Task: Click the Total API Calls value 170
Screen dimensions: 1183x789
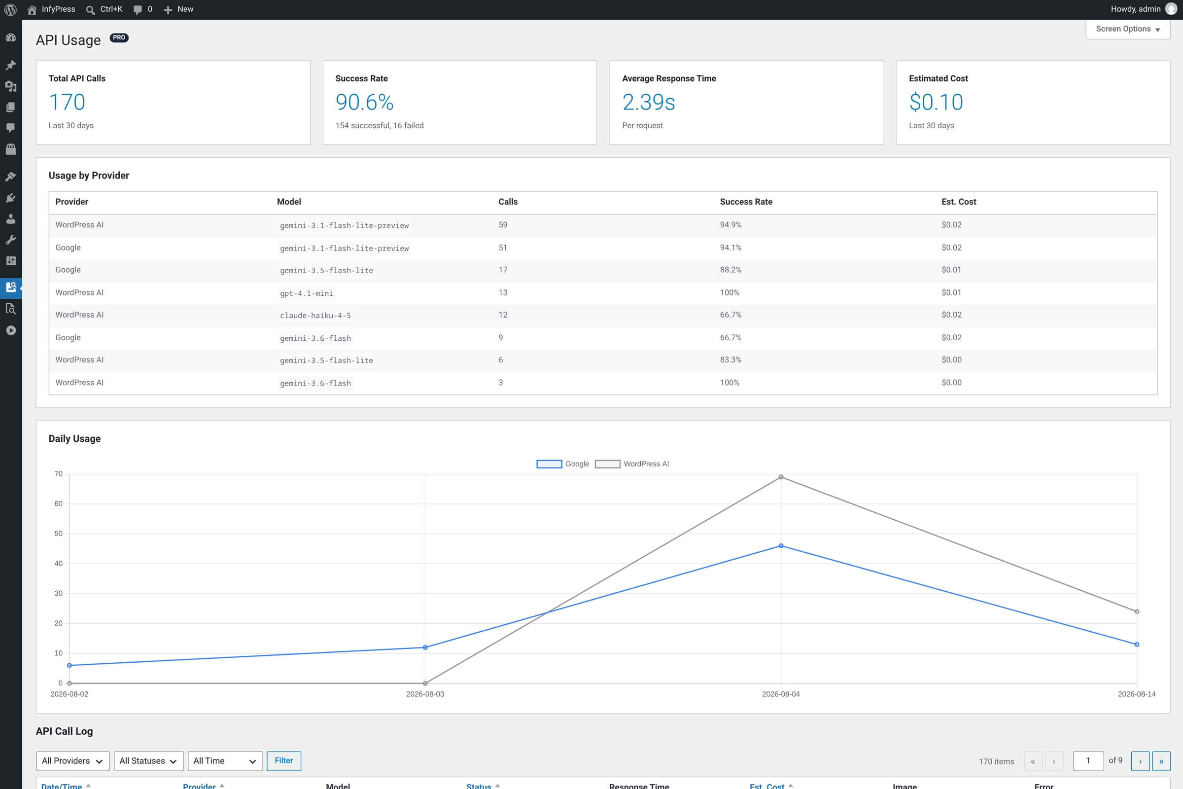Action: [x=67, y=102]
